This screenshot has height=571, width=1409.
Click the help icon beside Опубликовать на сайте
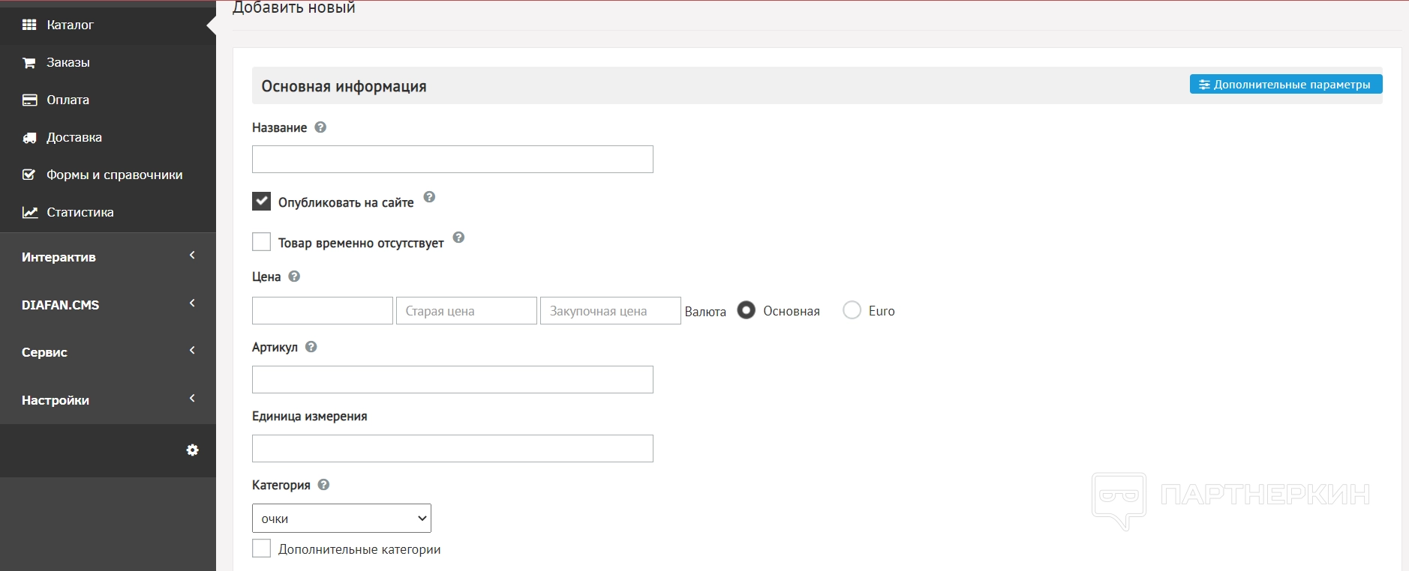(429, 197)
